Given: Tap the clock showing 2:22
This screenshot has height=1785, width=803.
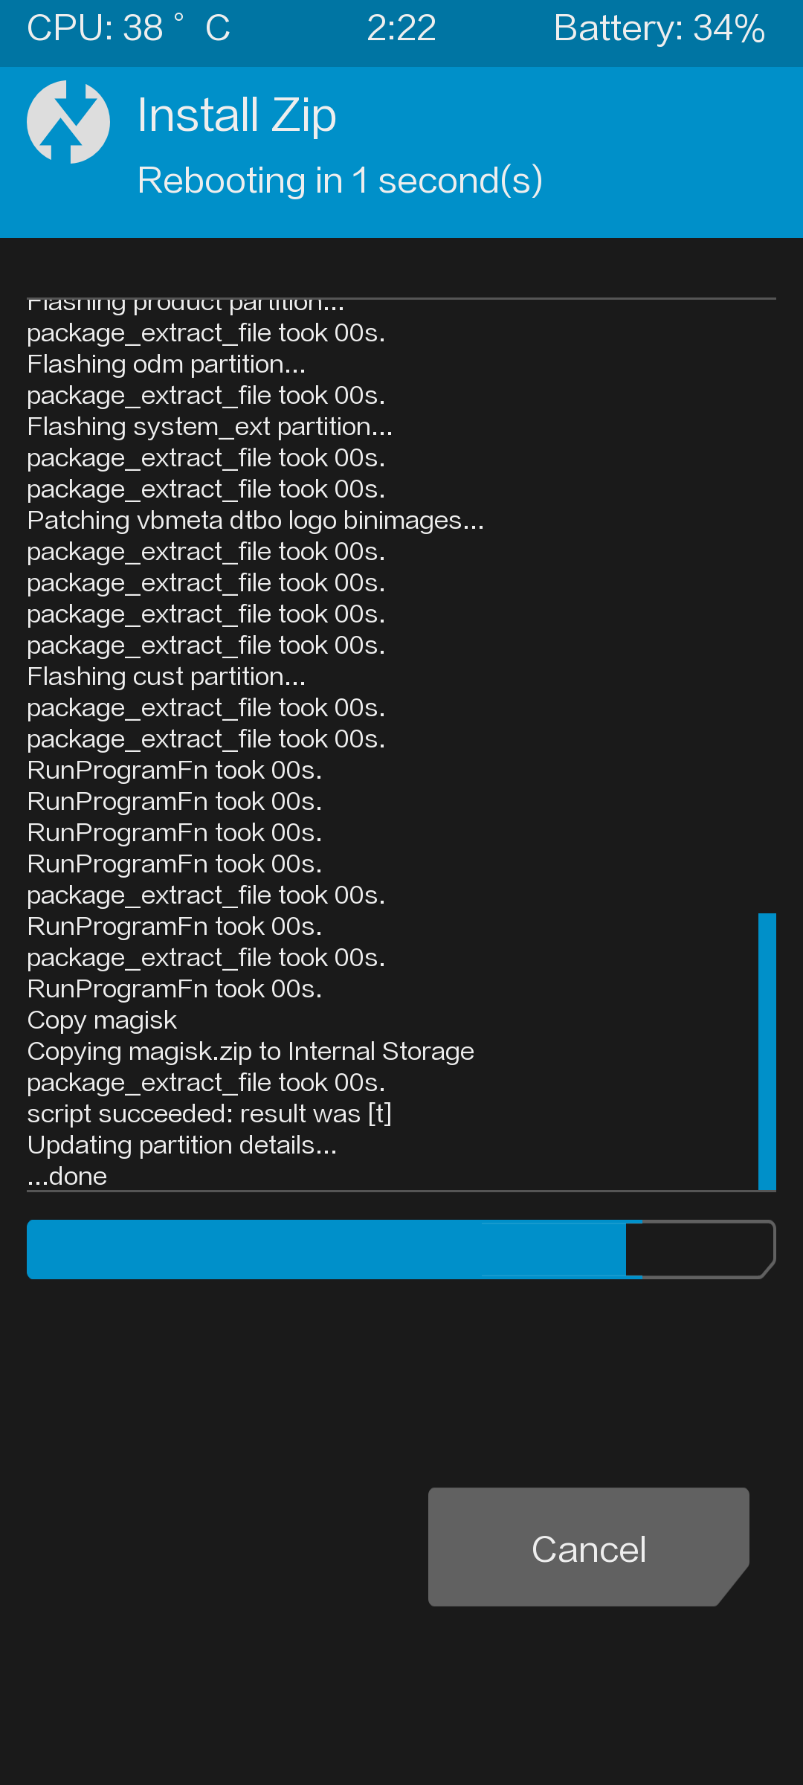Looking at the screenshot, I should point(401,29).
